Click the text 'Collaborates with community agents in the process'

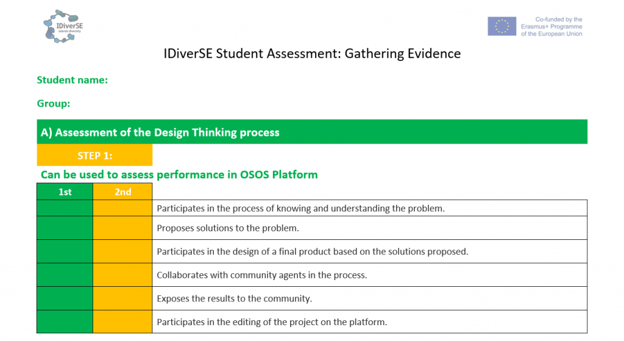coord(262,275)
